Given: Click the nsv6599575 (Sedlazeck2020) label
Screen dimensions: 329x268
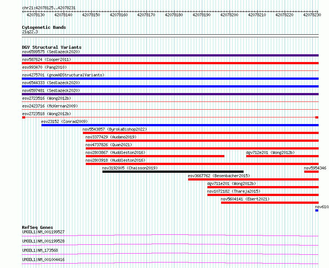Looking at the screenshot, I should [51, 52].
